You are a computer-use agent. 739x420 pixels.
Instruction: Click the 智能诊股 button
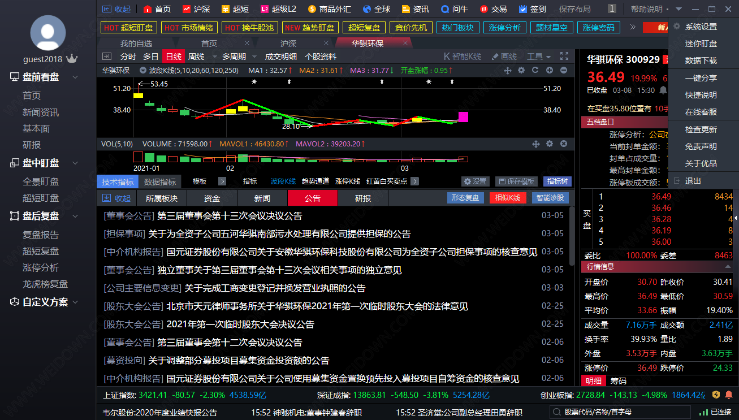point(550,198)
